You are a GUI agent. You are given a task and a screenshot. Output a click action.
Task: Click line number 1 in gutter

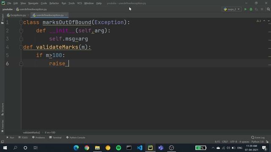[7, 22]
